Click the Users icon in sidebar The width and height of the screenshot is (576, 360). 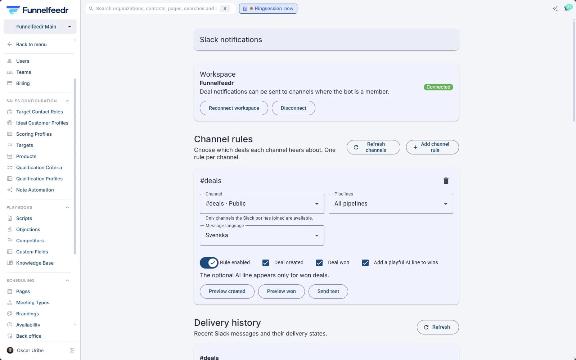[10, 61]
